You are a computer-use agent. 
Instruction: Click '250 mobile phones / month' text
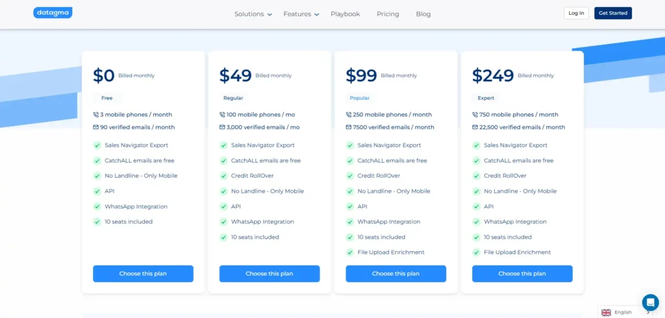(x=392, y=114)
